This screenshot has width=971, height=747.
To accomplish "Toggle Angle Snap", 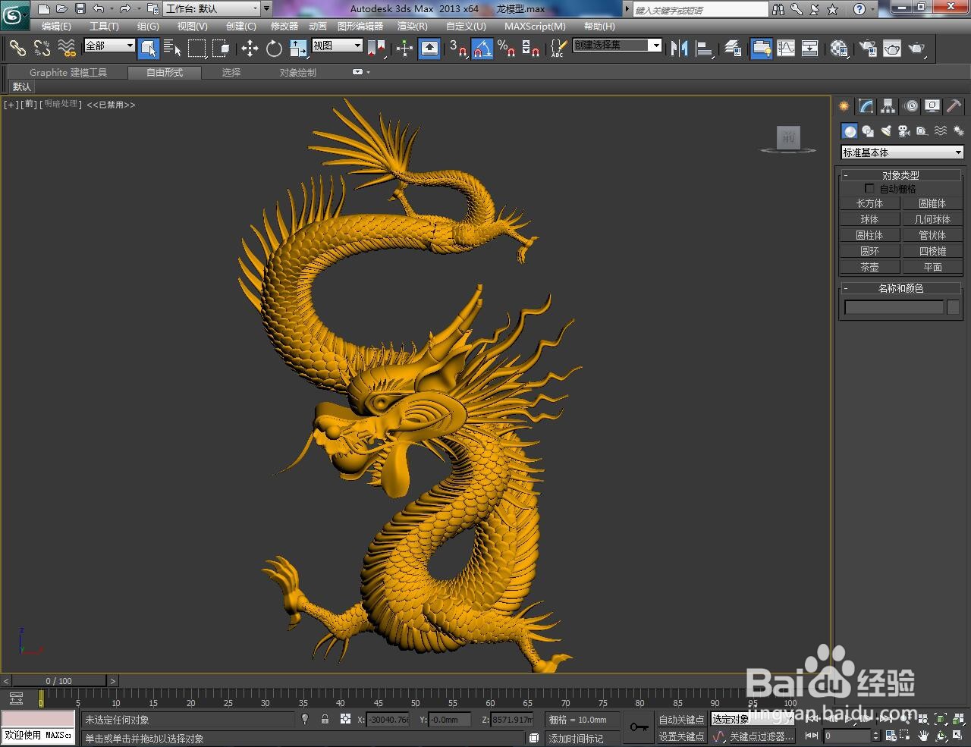I will tap(482, 49).
